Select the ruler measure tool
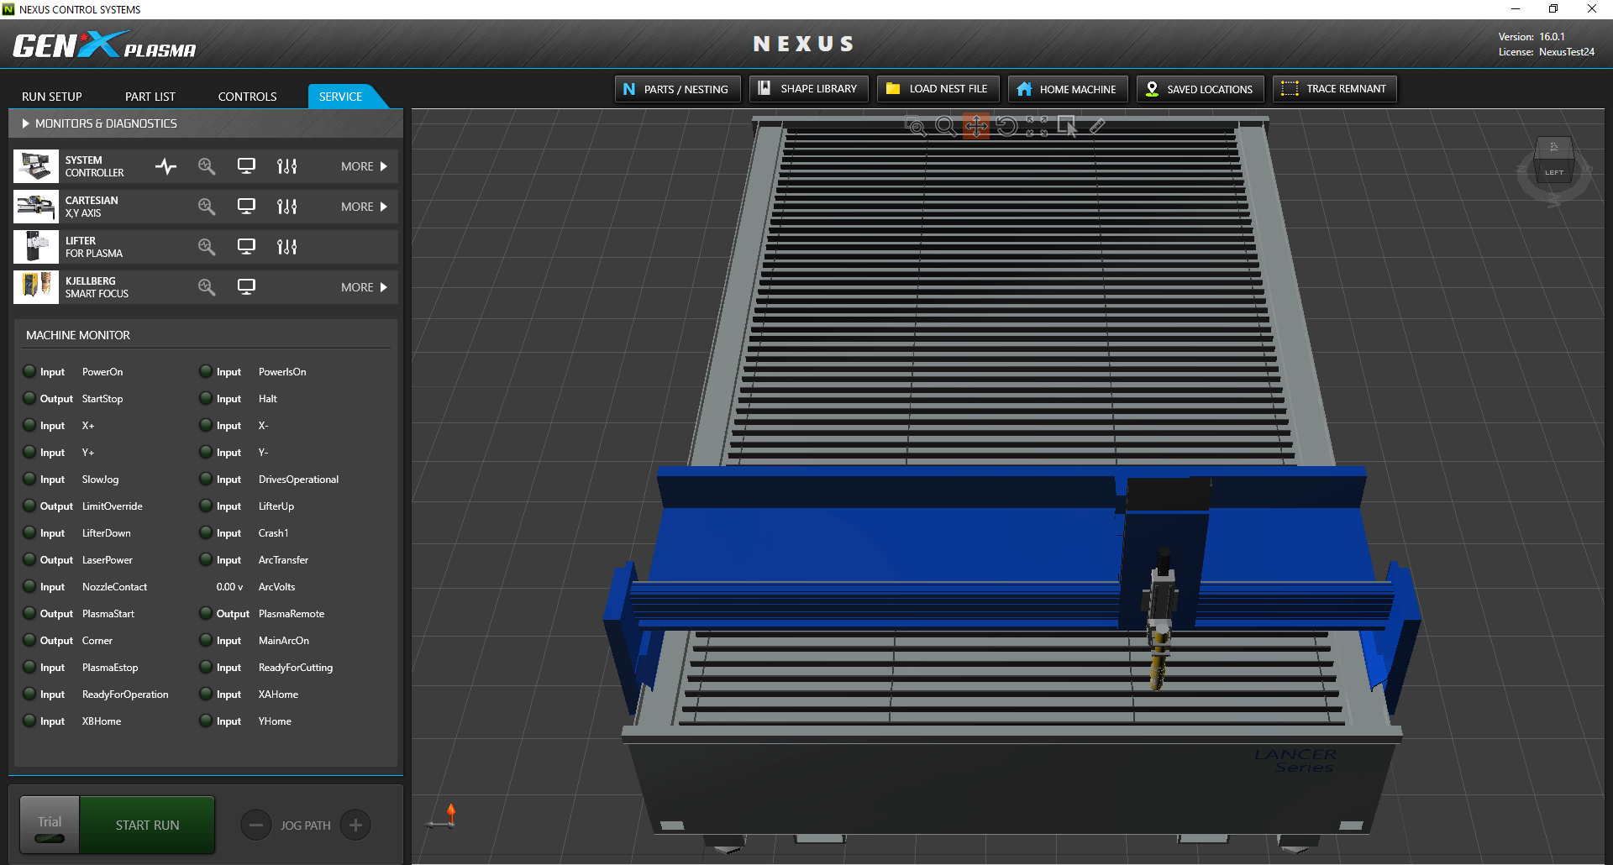1613x865 pixels. [1097, 126]
